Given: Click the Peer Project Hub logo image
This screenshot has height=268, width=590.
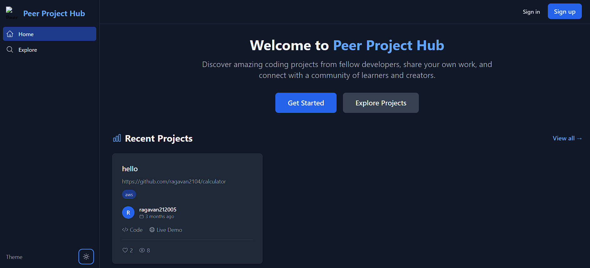Looking at the screenshot, I should tap(11, 13).
